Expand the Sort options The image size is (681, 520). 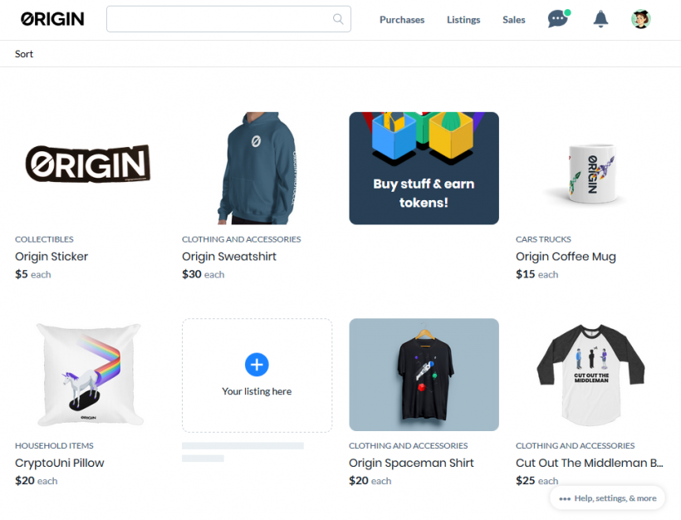point(24,54)
